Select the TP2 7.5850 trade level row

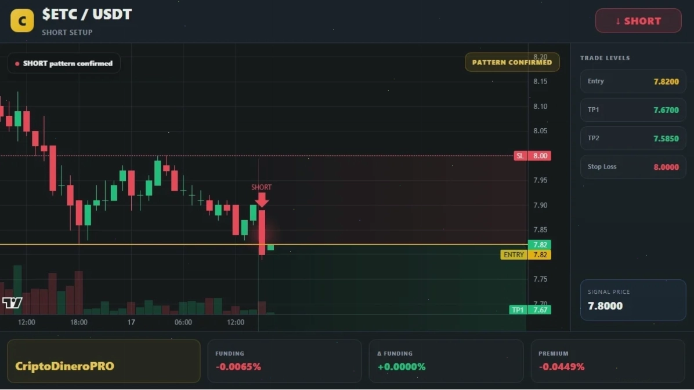[633, 138]
